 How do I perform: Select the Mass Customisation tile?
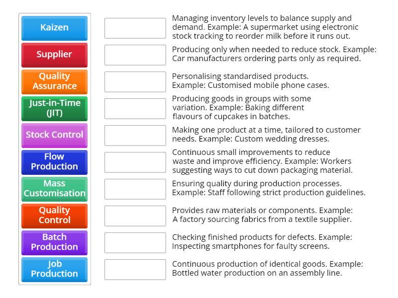[54, 189]
